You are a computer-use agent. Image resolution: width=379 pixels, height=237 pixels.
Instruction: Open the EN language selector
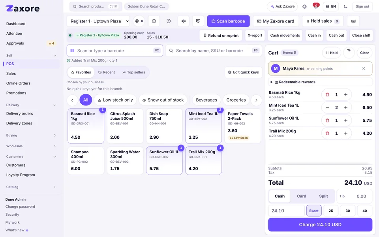pyautogui.click(x=331, y=7)
